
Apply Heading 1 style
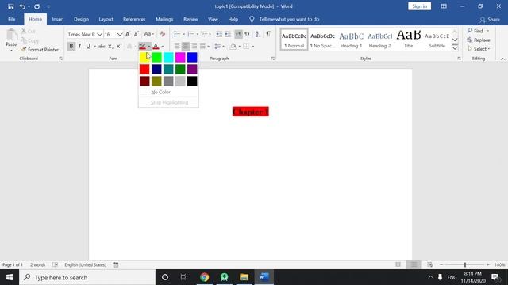tap(351, 40)
